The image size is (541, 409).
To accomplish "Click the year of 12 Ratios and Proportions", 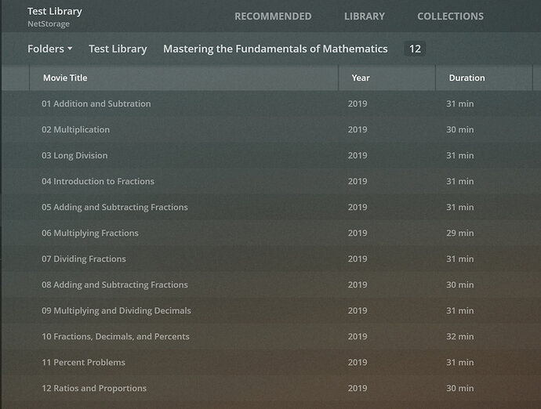I will click(x=358, y=389).
